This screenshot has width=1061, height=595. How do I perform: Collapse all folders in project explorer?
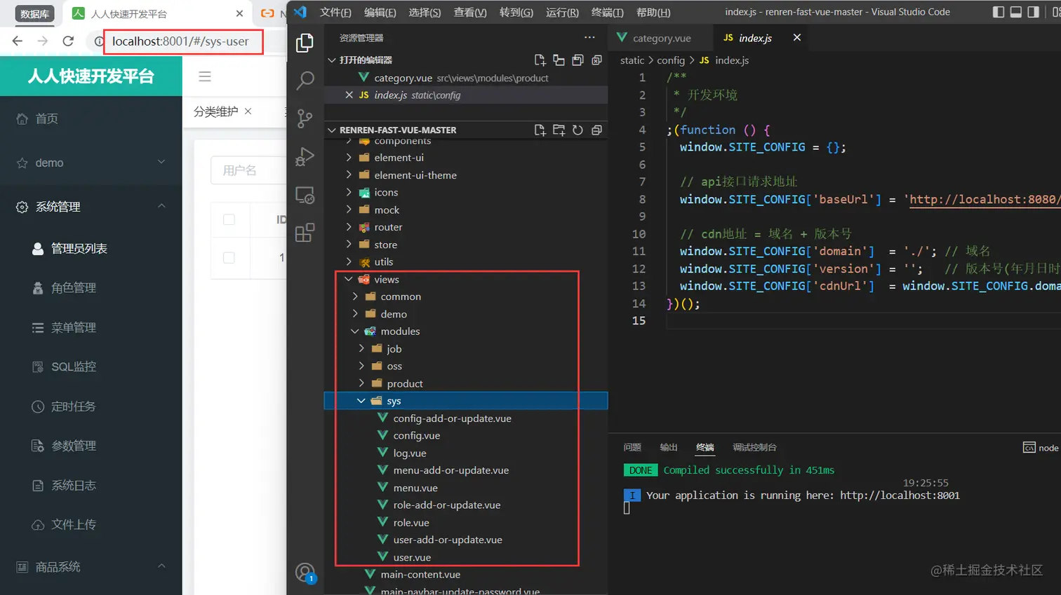point(596,130)
